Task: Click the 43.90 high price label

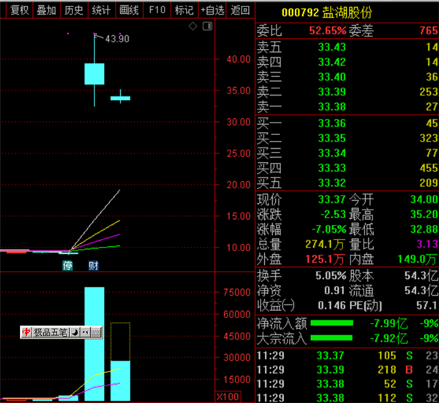Action: point(117,39)
